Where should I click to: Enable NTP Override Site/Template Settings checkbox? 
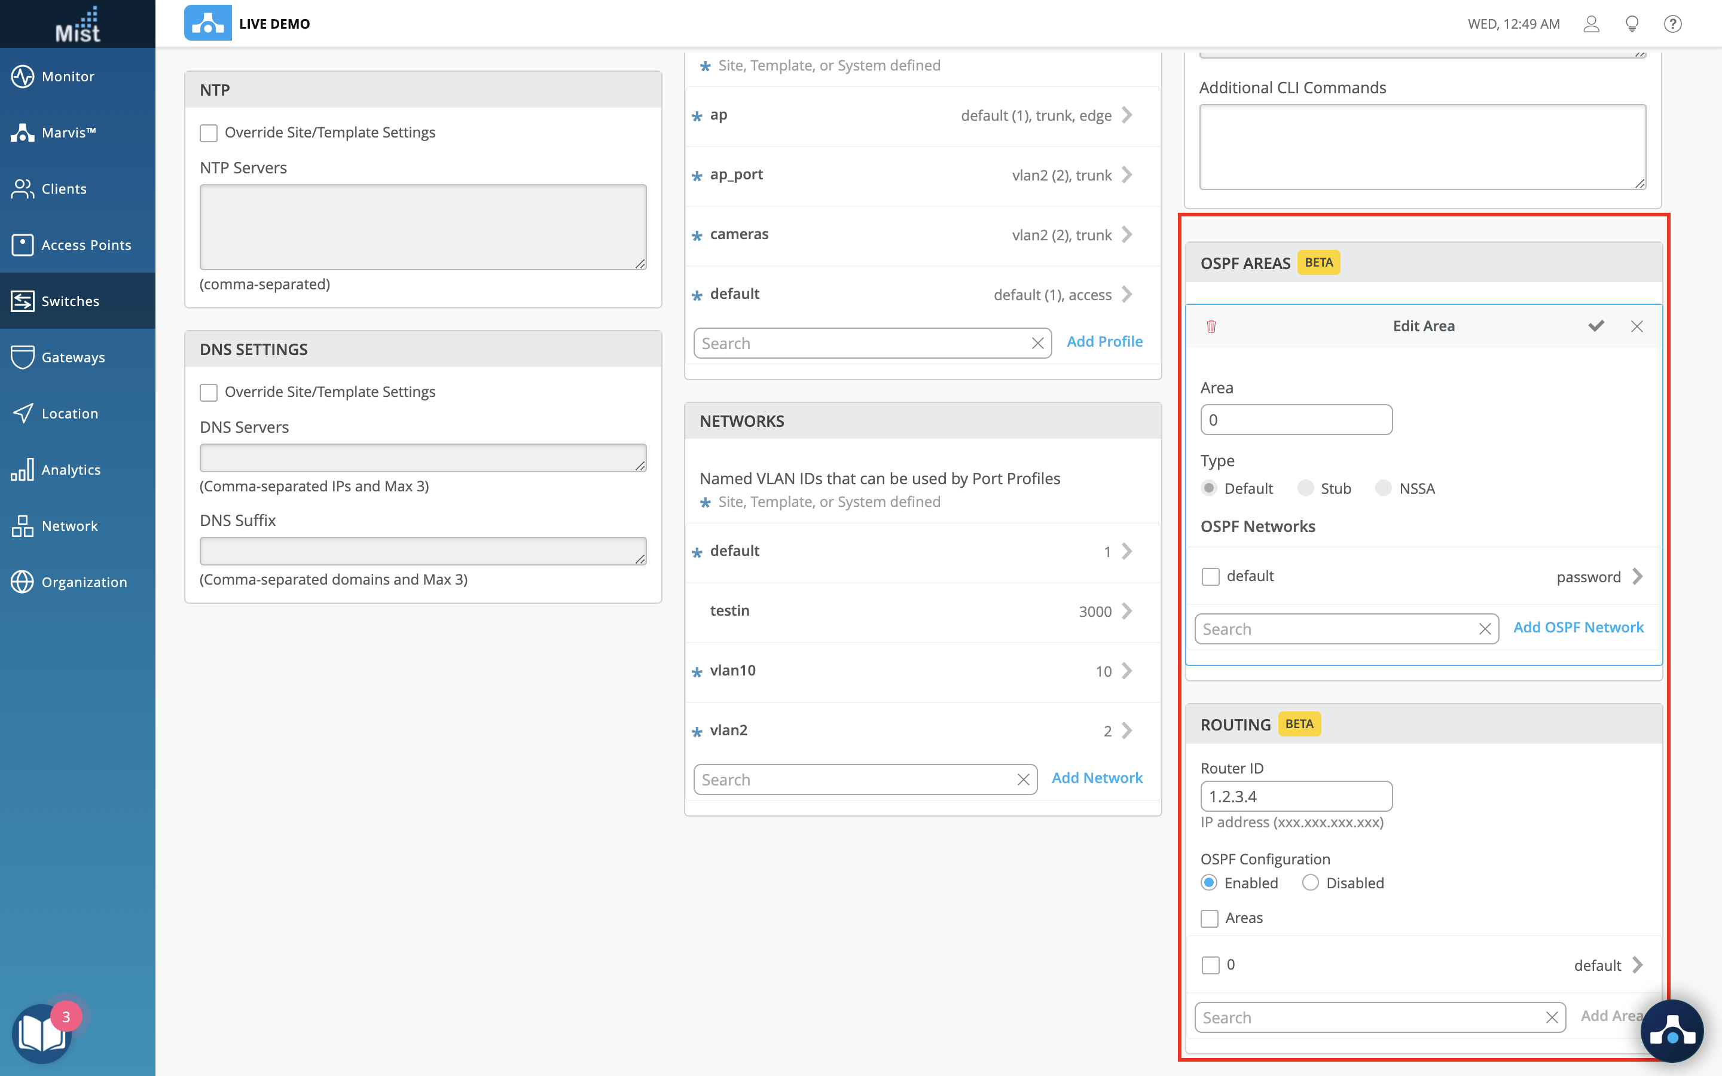point(209,133)
